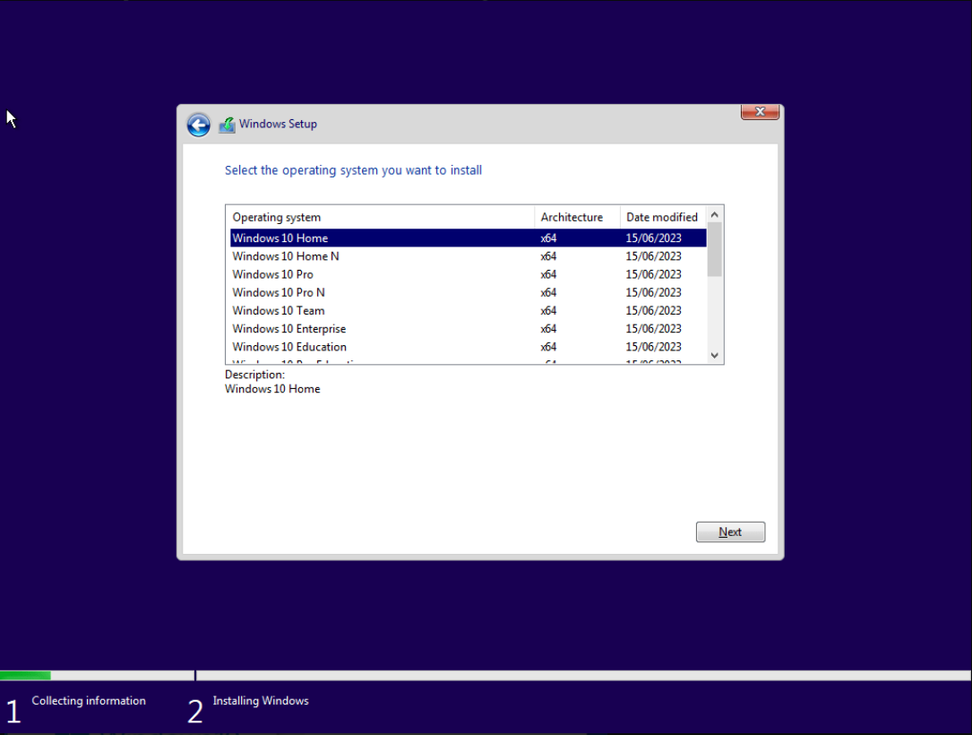Click Collecting information step label

89,700
